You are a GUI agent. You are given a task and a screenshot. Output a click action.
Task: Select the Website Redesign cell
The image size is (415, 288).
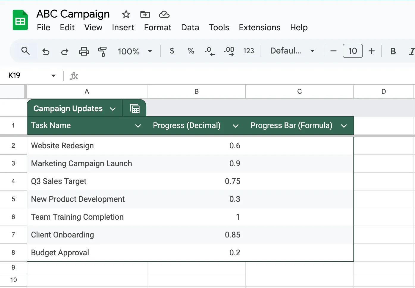coord(87,146)
